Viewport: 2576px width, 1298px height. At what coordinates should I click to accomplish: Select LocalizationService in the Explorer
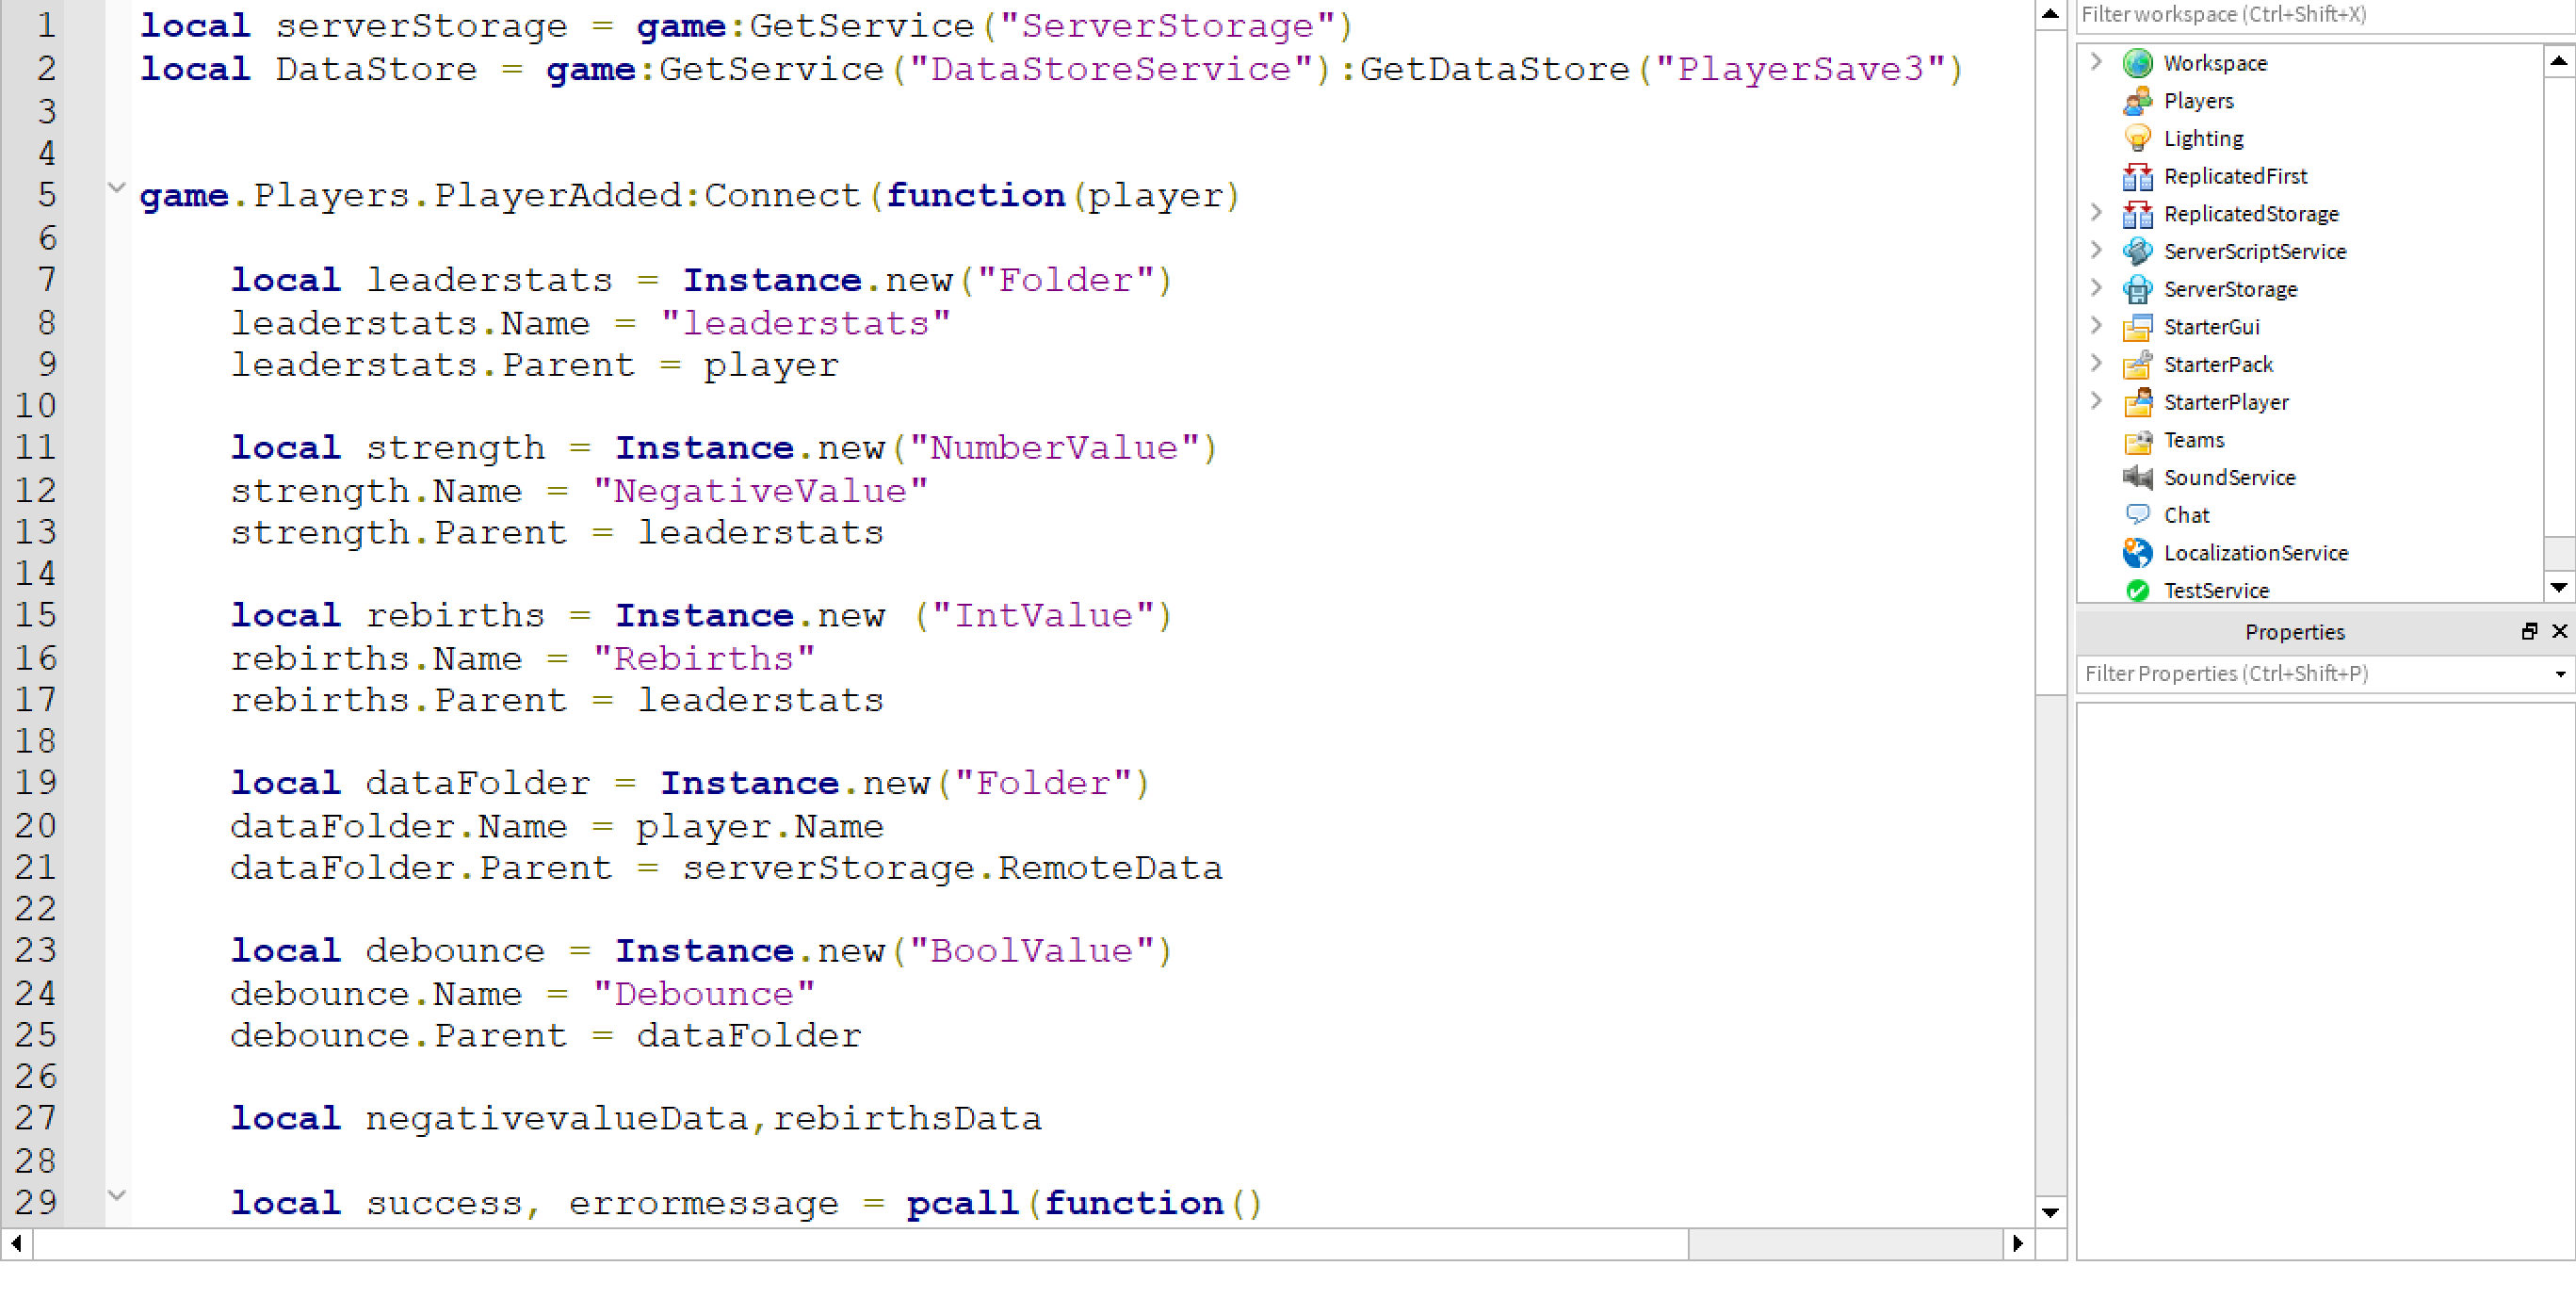pos(2255,553)
